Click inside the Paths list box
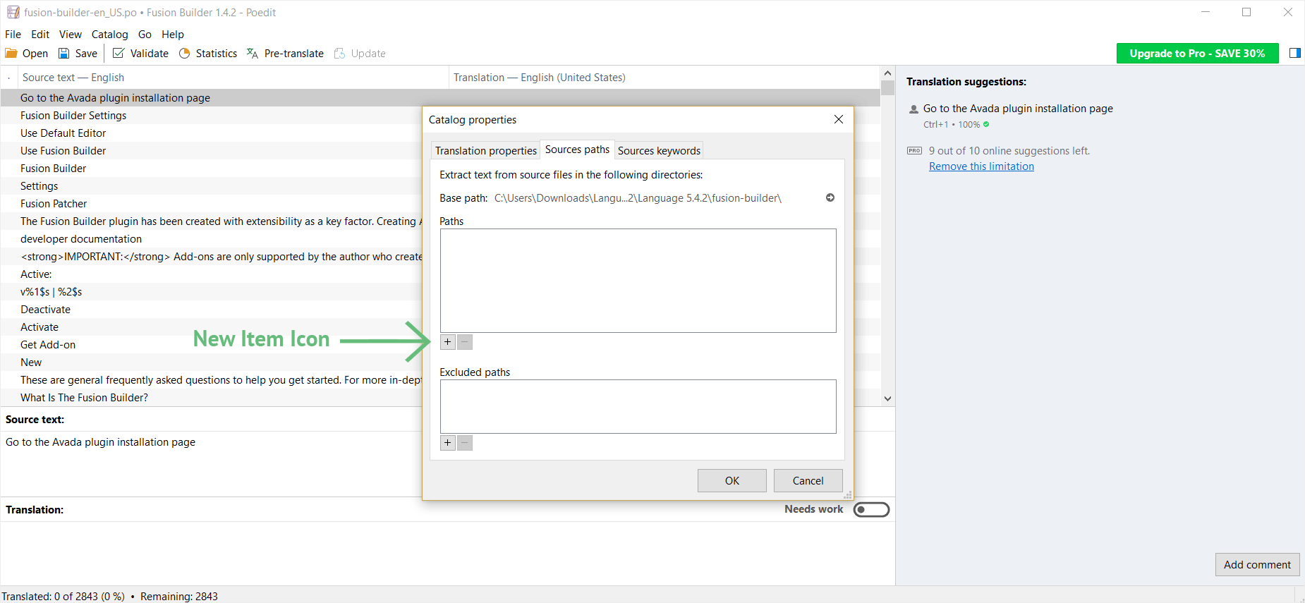The height and width of the screenshot is (603, 1305). pyautogui.click(x=638, y=281)
